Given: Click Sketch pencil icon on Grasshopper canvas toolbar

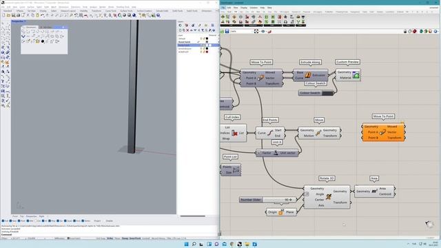Looking at the screenshot, I should click(x=269, y=31).
